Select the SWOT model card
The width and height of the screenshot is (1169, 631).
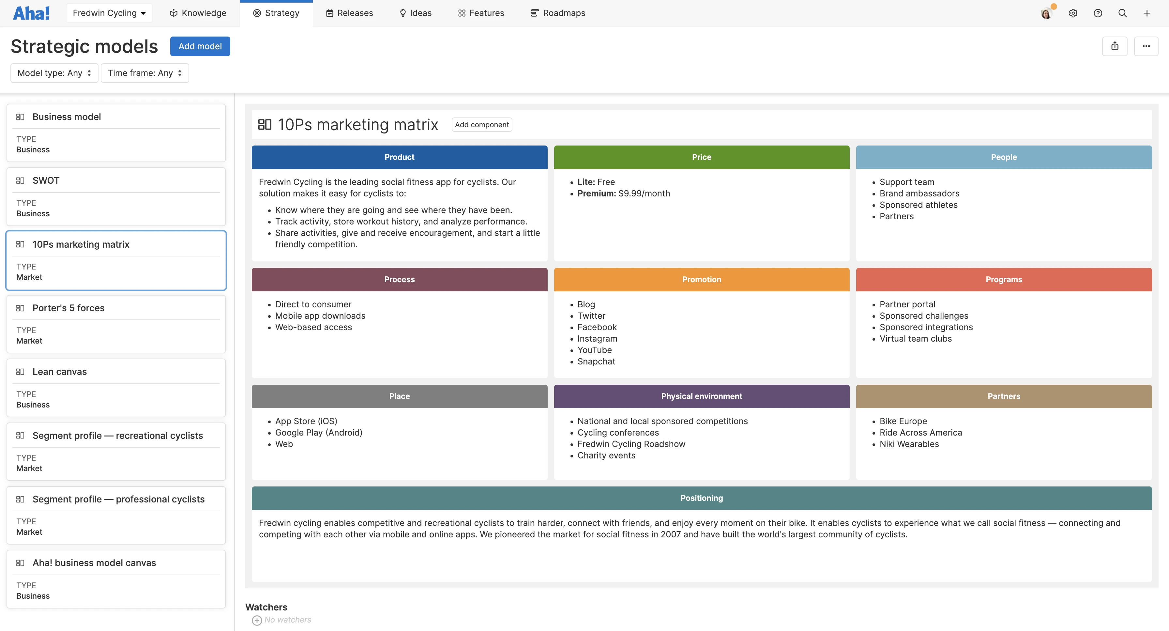point(116,196)
